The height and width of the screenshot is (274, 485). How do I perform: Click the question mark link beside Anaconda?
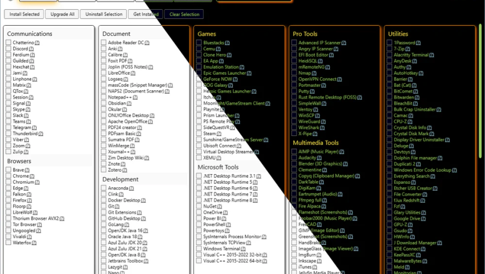pyautogui.click(x=132, y=188)
